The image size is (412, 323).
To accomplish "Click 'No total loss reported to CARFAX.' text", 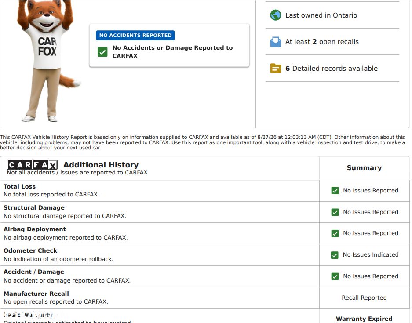I will [51, 195].
